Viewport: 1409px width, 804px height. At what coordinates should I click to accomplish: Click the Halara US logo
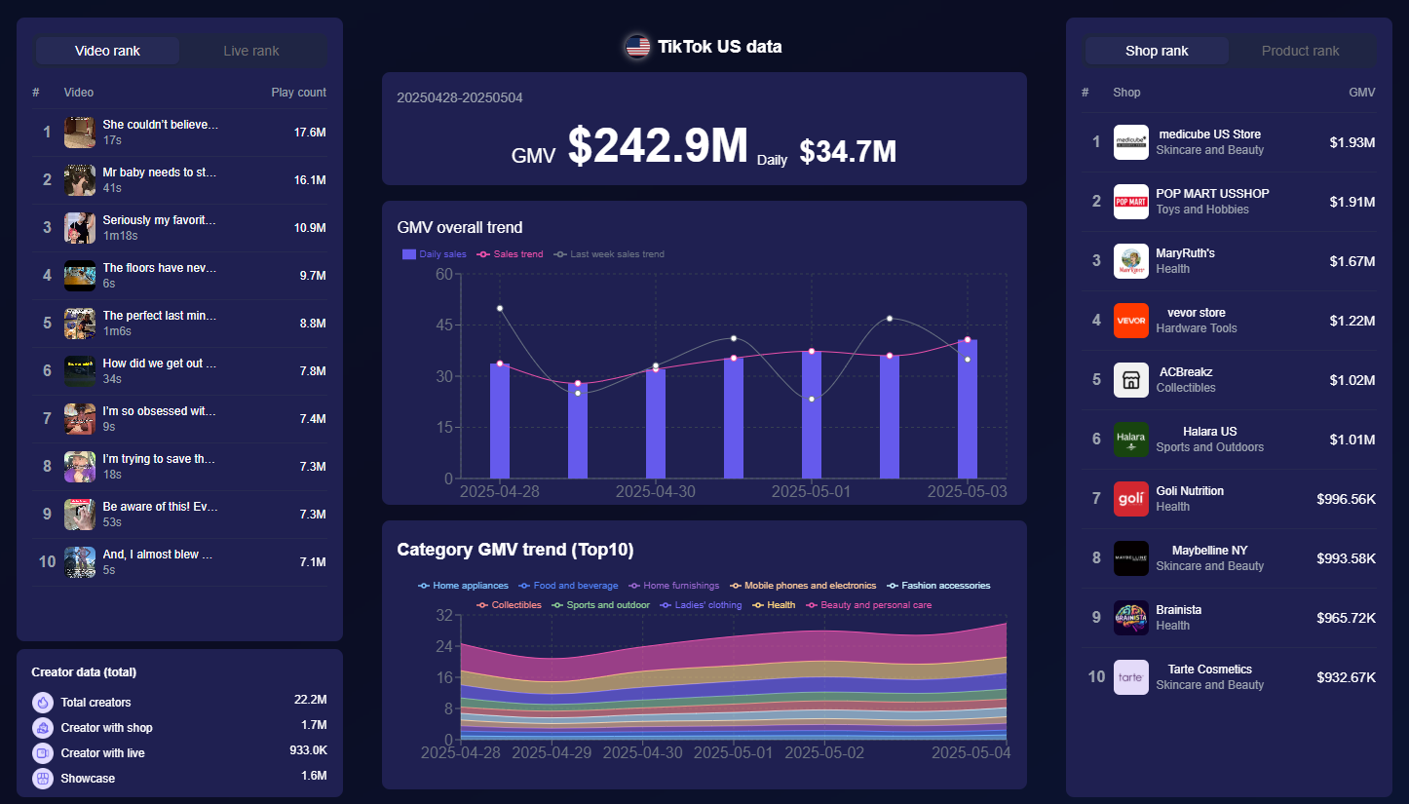pos(1130,440)
